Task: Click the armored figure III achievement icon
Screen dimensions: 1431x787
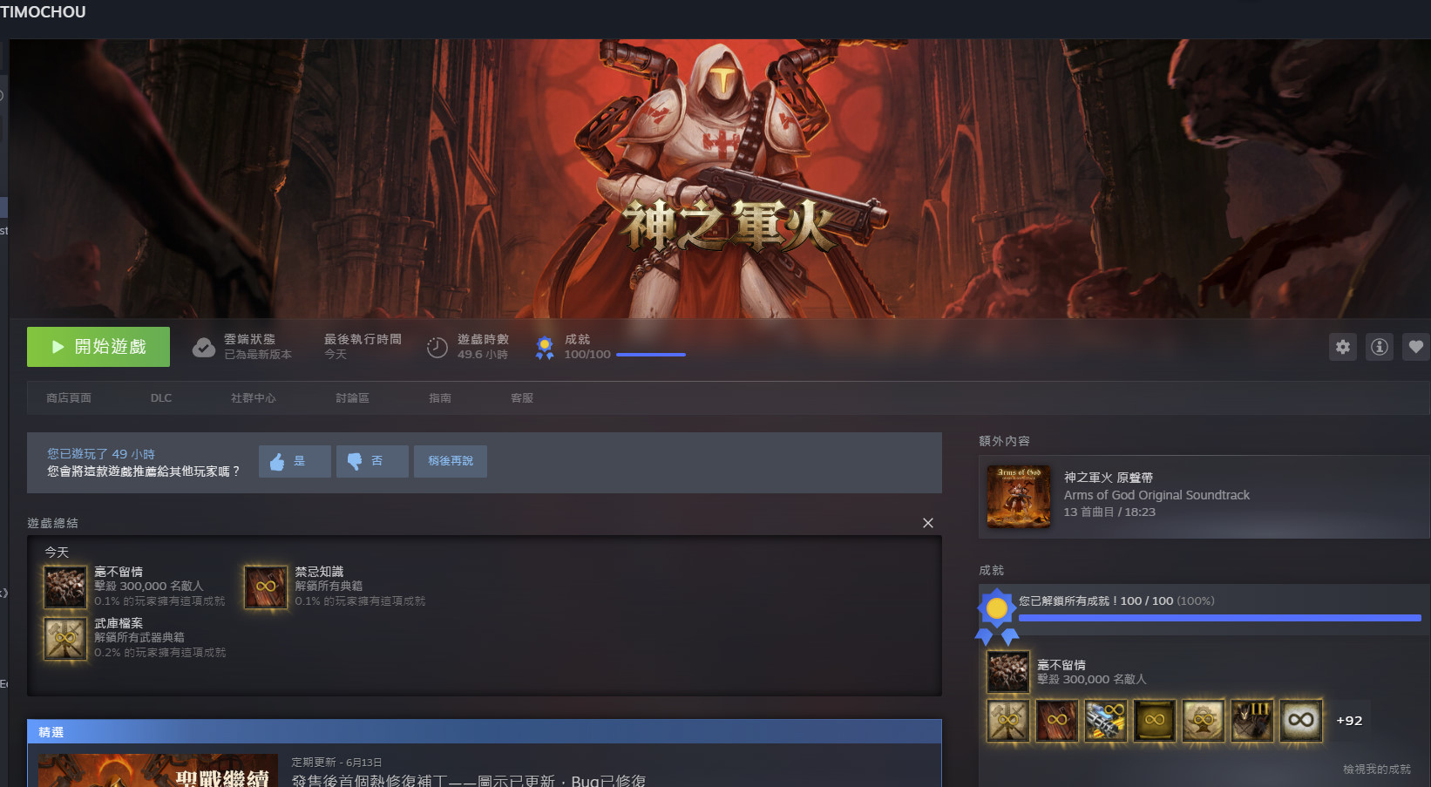Action: [1252, 721]
